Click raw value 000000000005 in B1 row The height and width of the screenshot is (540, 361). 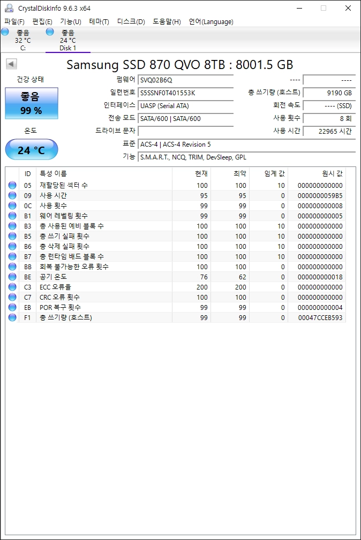point(320,216)
